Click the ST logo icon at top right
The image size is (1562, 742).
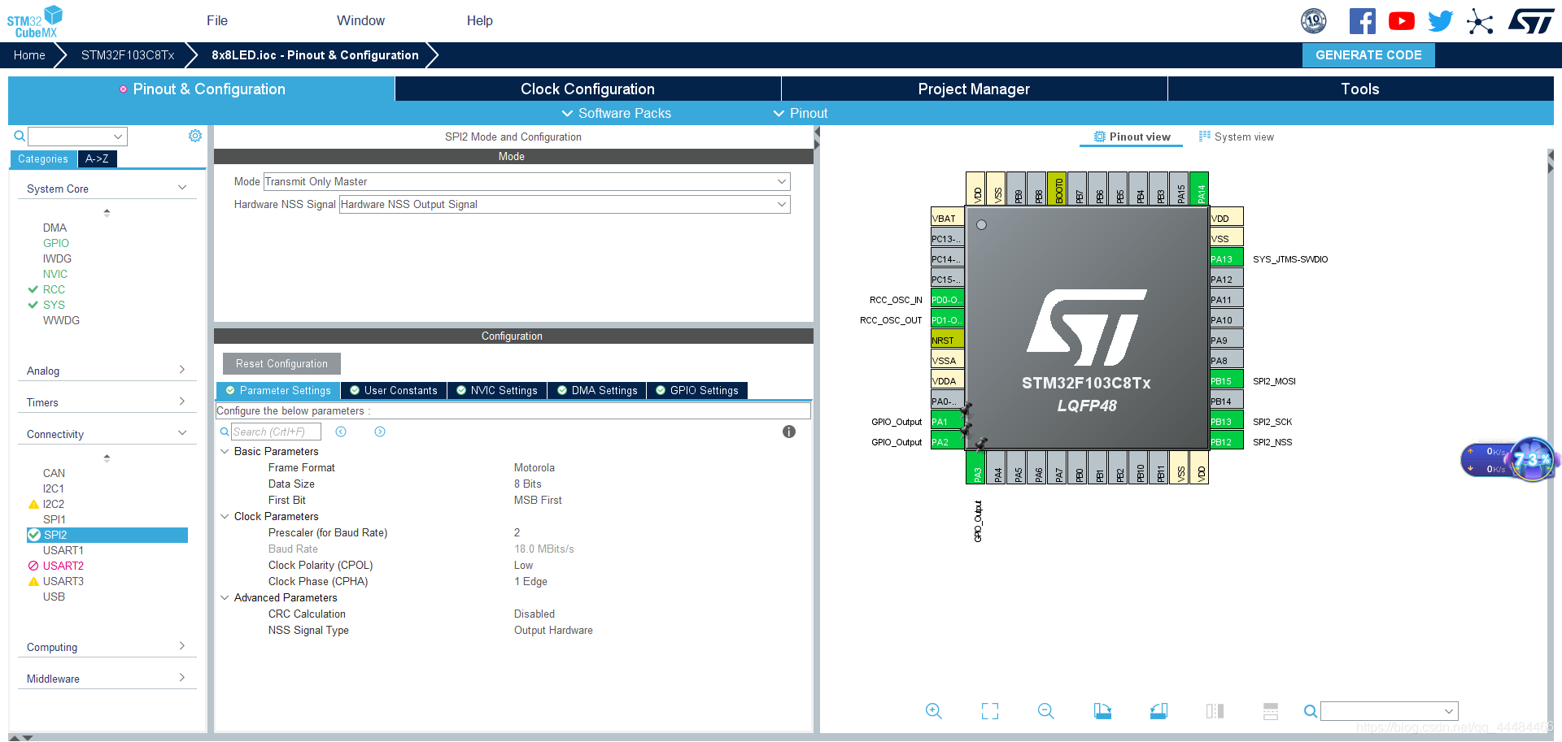(x=1531, y=21)
